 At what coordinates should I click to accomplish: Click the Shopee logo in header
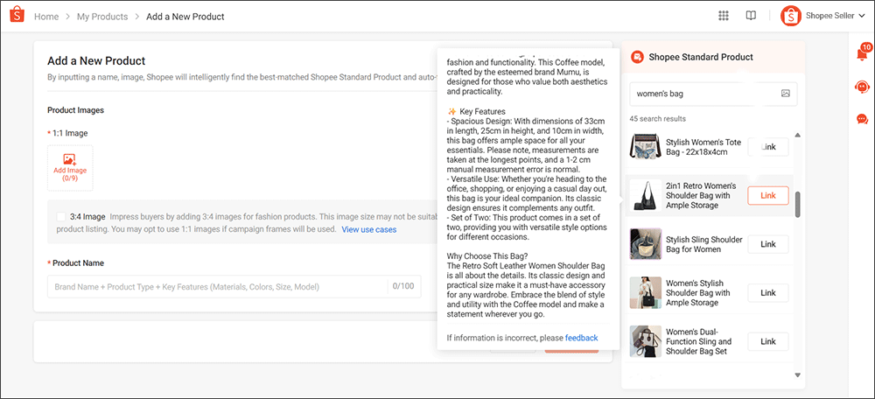click(17, 16)
